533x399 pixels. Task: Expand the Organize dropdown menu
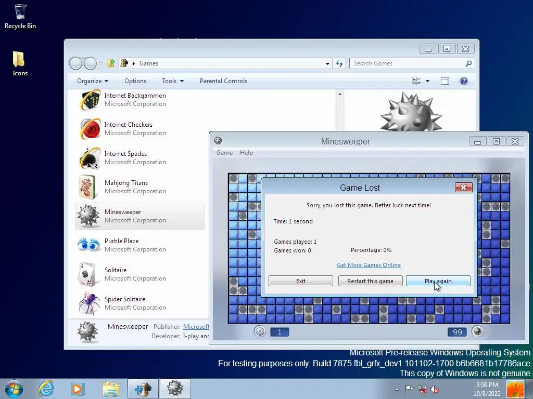point(93,81)
